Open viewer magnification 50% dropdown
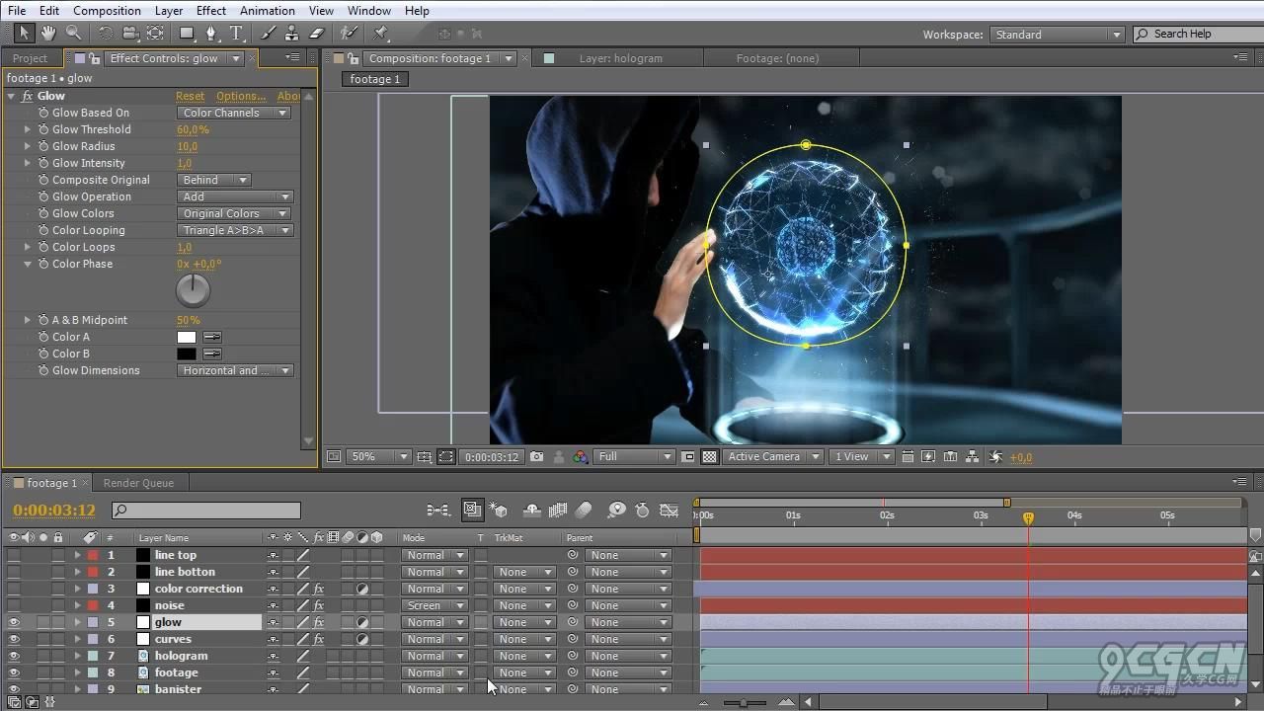 379,457
